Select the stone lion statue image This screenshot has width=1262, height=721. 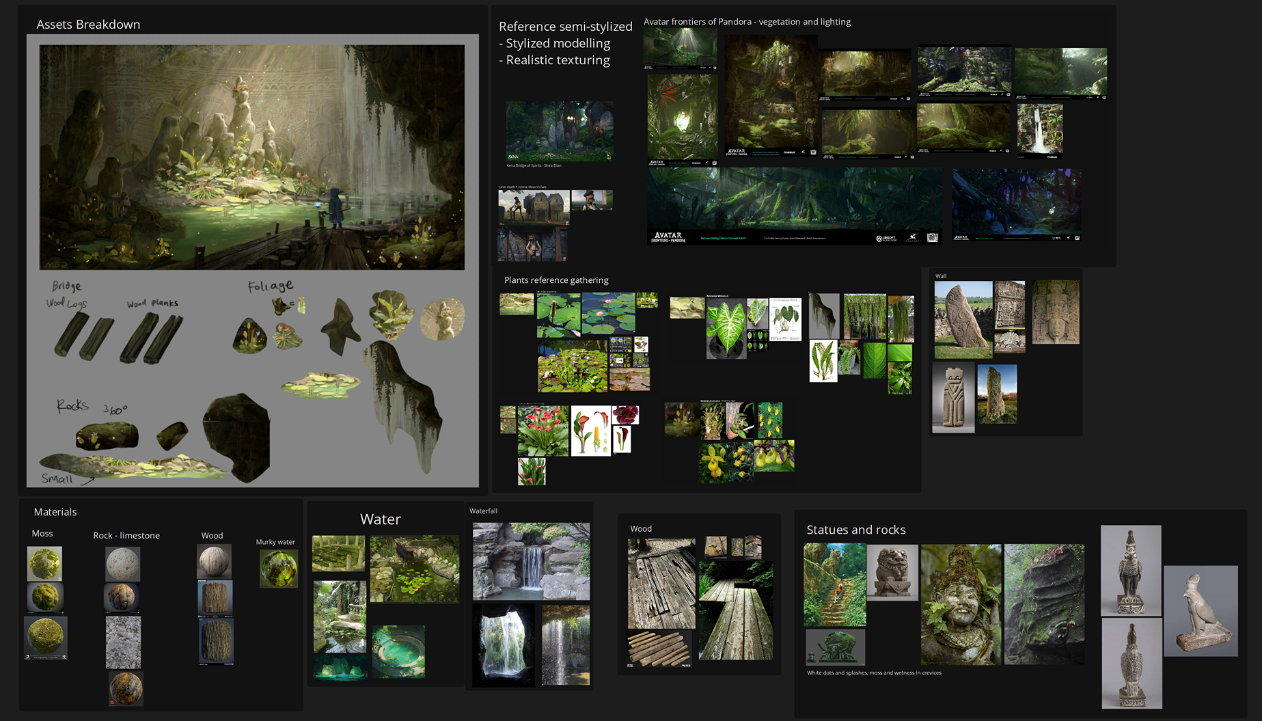click(892, 573)
